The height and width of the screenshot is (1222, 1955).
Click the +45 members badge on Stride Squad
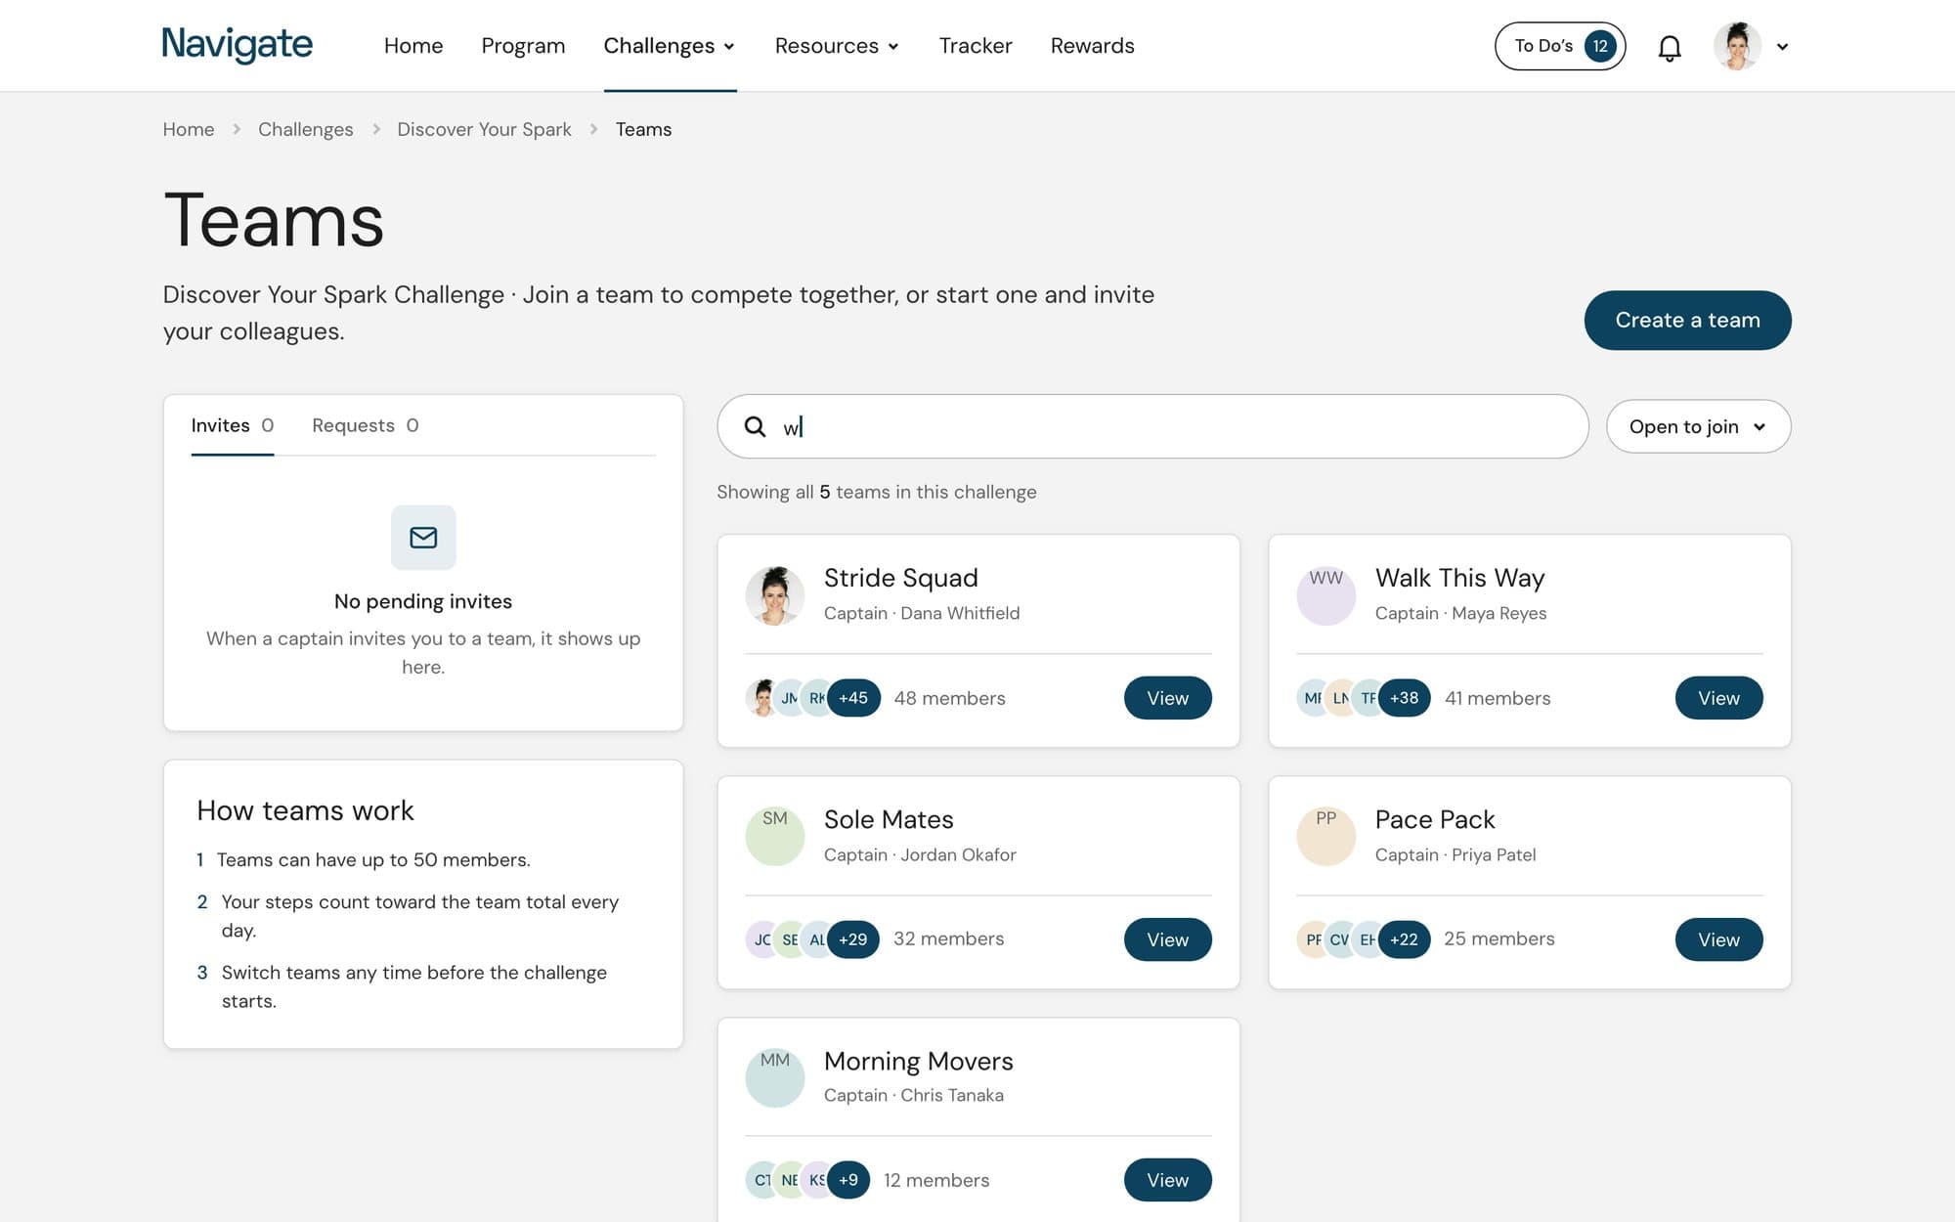coord(853,698)
